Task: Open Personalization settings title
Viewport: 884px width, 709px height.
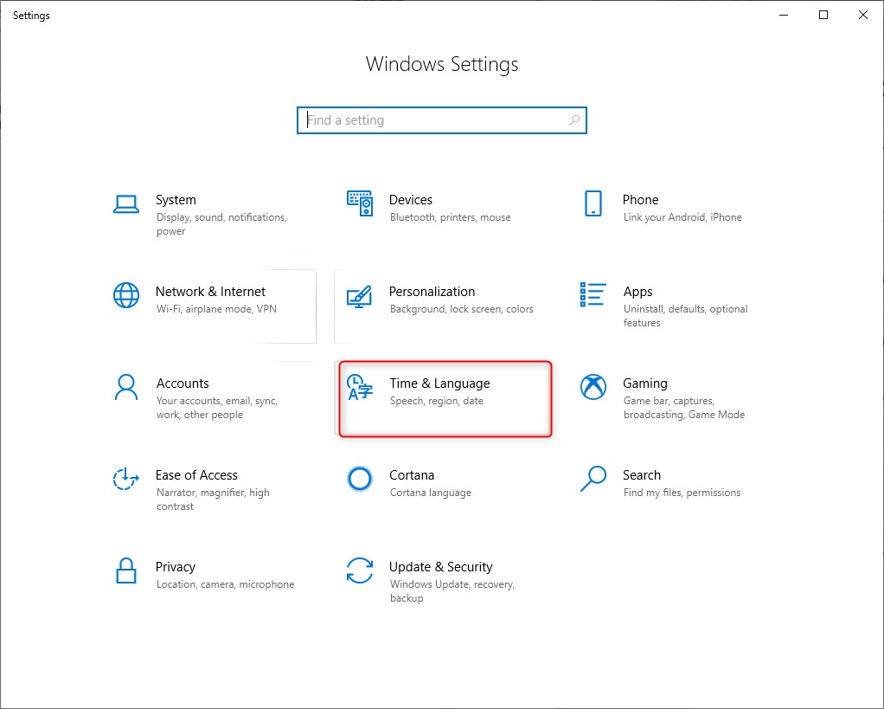Action: tap(432, 292)
